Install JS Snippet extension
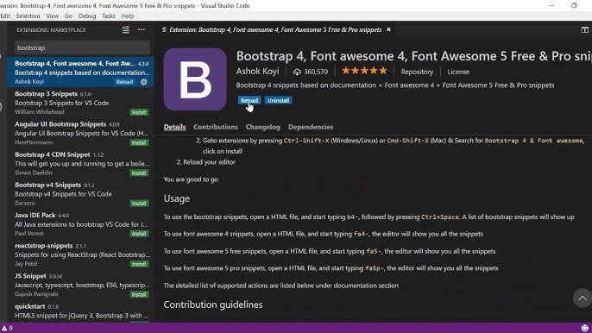Screen dimensions: 592x333 [139, 294]
